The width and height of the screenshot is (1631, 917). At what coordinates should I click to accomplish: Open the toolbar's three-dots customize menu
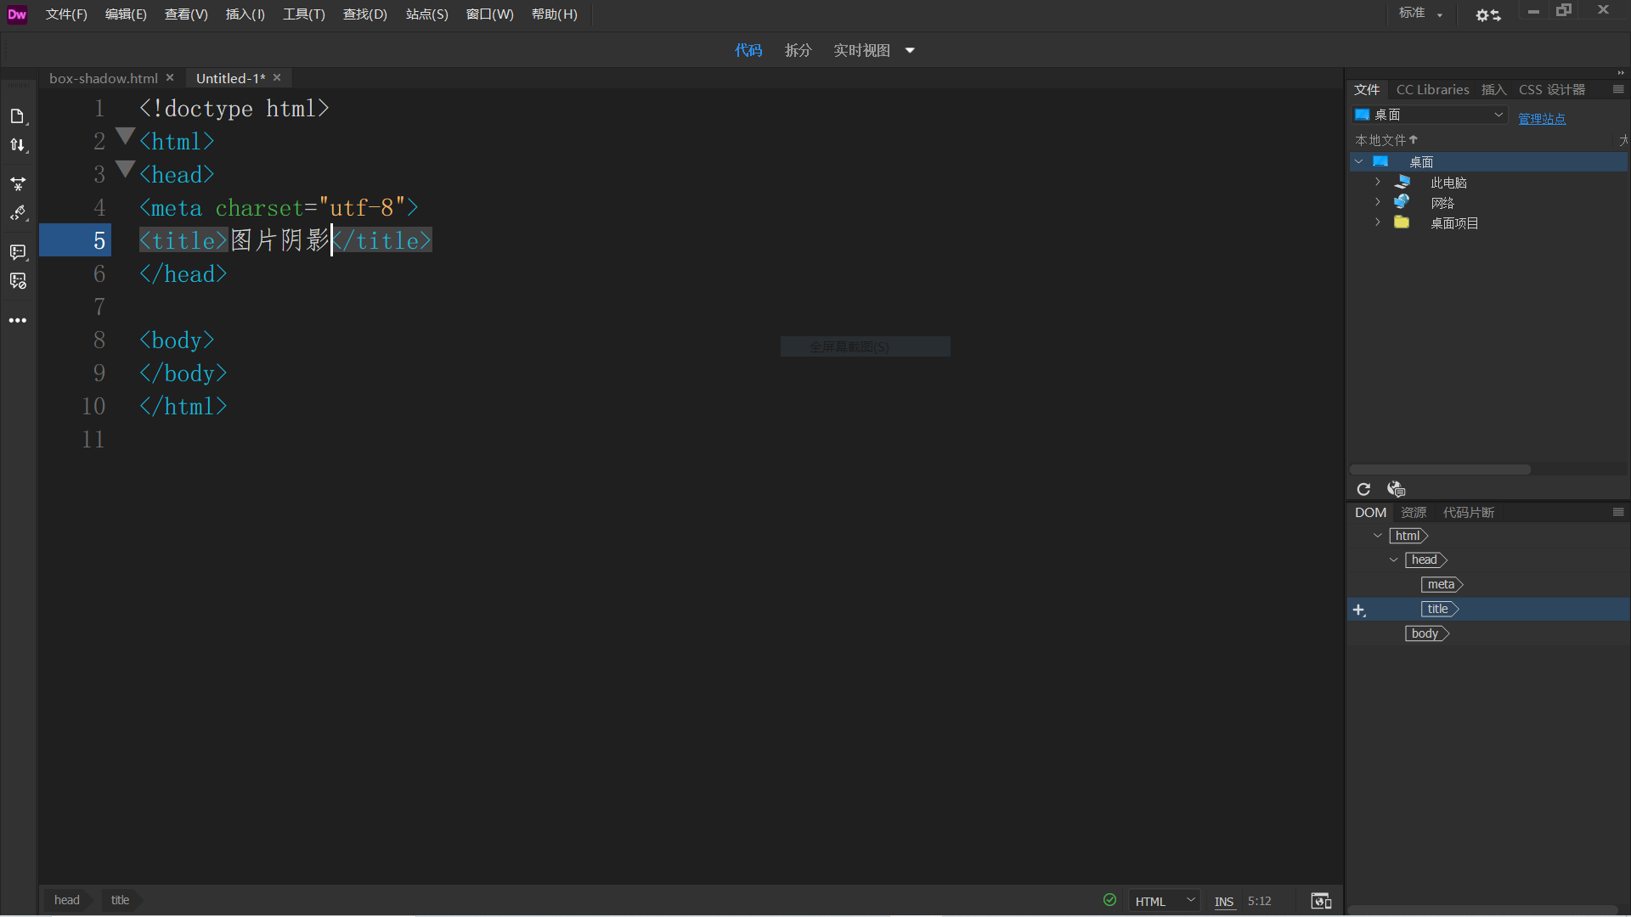pos(17,321)
